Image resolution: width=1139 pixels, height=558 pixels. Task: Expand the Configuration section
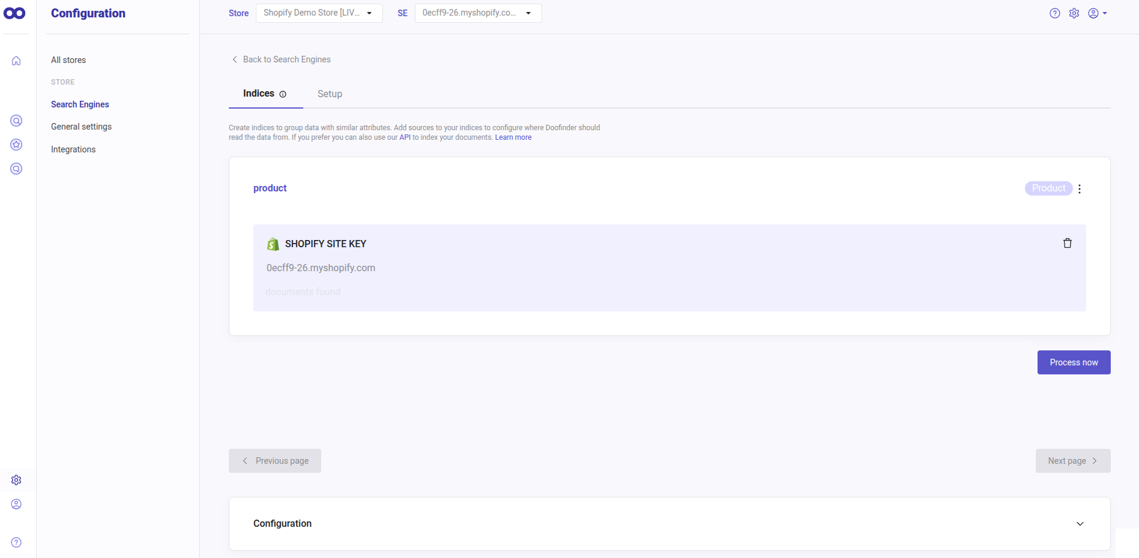1080,524
